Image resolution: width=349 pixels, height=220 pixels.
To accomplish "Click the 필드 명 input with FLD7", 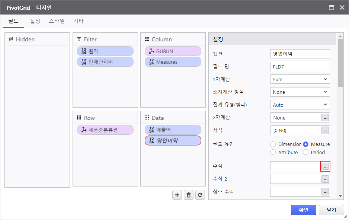I will click(x=300, y=67).
